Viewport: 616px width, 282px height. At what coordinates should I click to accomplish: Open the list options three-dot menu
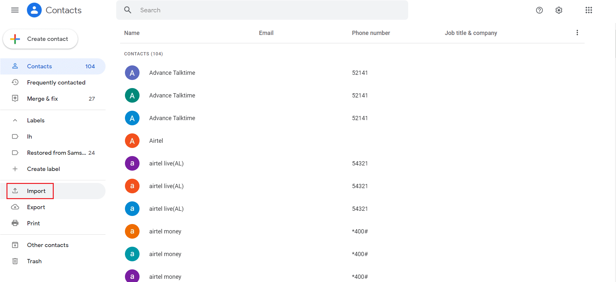point(577,33)
